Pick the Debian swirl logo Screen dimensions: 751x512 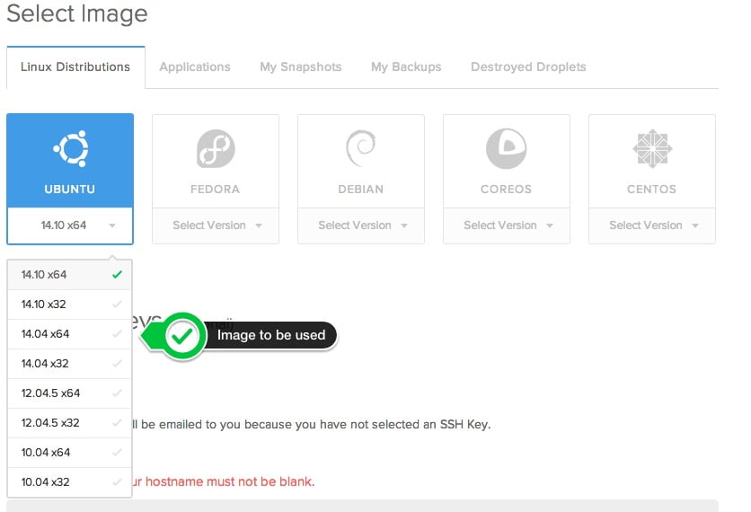pyautogui.click(x=360, y=148)
